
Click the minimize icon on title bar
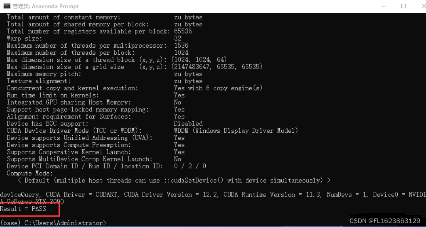click(x=383, y=6)
